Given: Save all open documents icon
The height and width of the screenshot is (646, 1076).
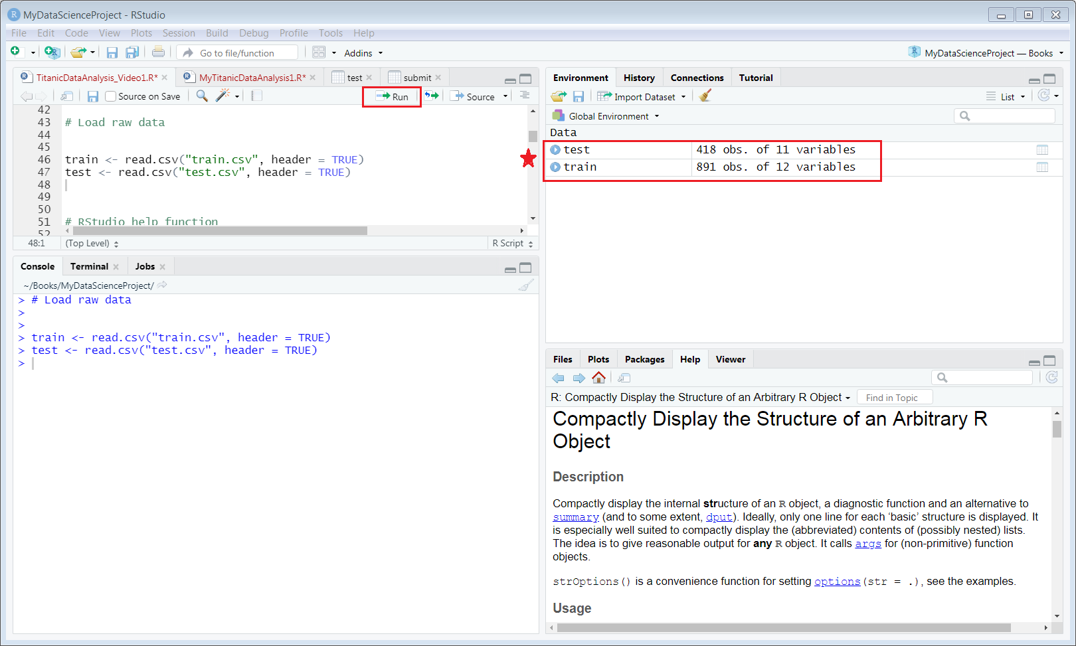Looking at the screenshot, I should pos(132,52).
